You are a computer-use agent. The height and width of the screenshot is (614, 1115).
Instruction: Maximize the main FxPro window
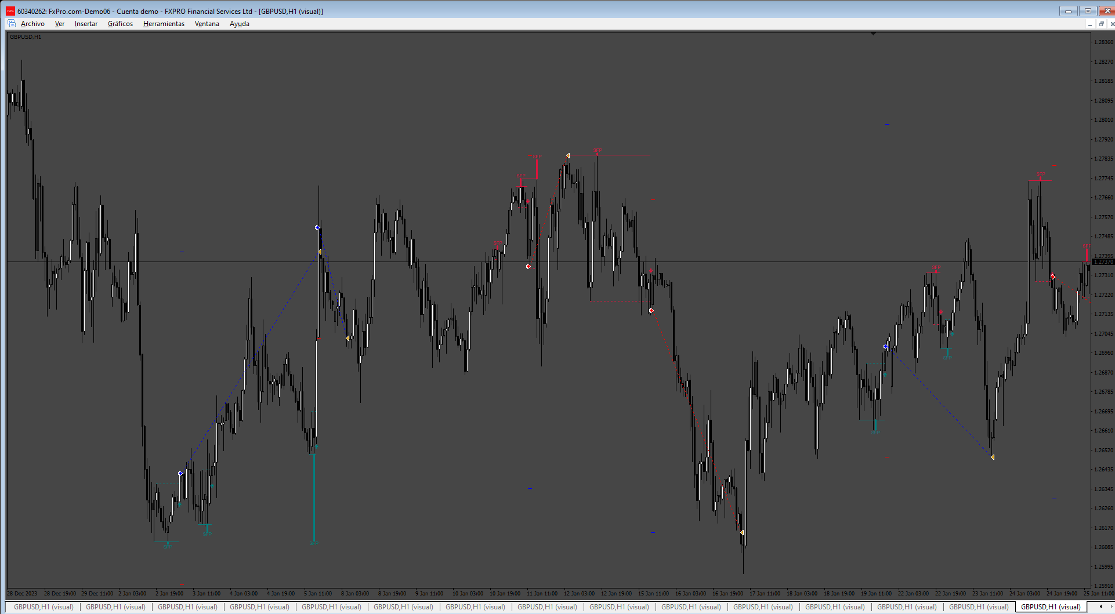pyautogui.click(x=1088, y=11)
